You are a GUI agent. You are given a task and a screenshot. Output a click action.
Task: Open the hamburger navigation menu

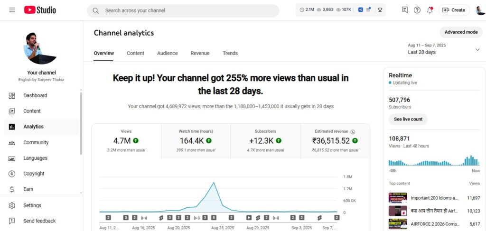coord(12,10)
